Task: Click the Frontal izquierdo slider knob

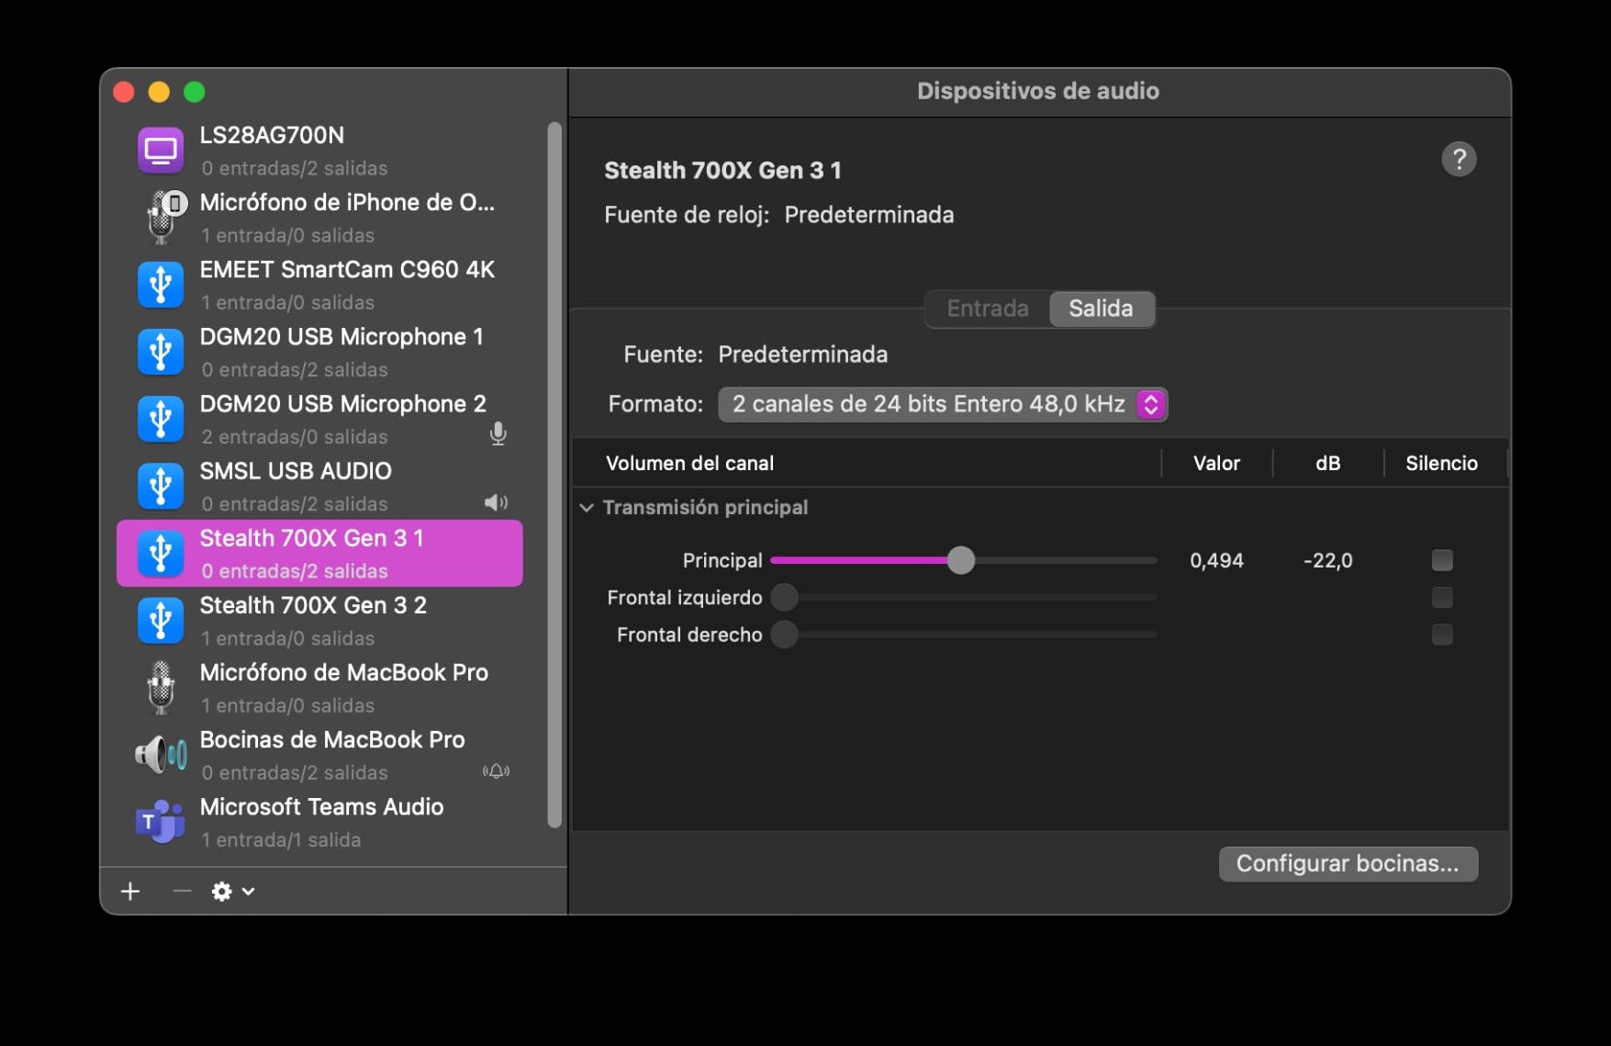Action: [x=784, y=598]
